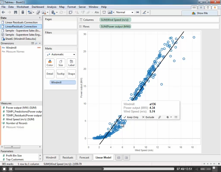Click Keep Only in the tooltip

131,117
